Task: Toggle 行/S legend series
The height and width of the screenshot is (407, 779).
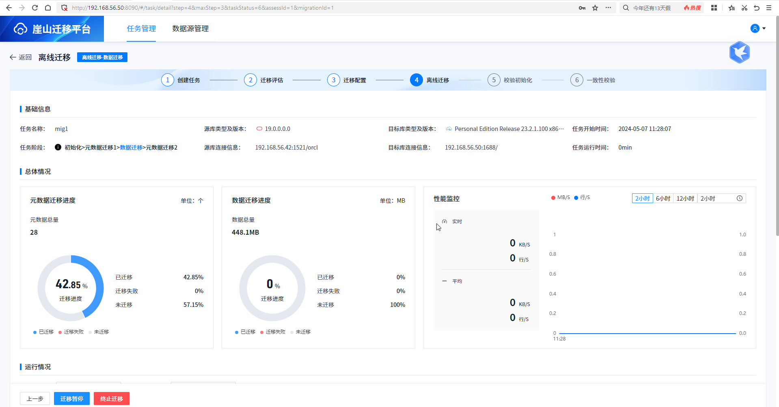Action: 582,197
